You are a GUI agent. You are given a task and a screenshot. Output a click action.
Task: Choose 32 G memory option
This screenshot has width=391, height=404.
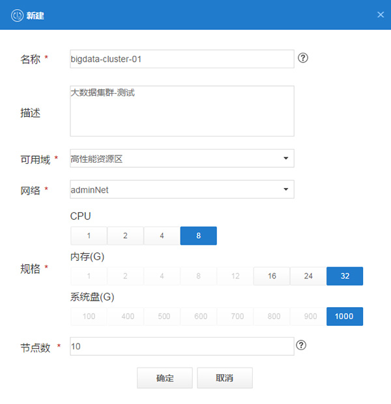pyautogui.click(x=345, y=276)
